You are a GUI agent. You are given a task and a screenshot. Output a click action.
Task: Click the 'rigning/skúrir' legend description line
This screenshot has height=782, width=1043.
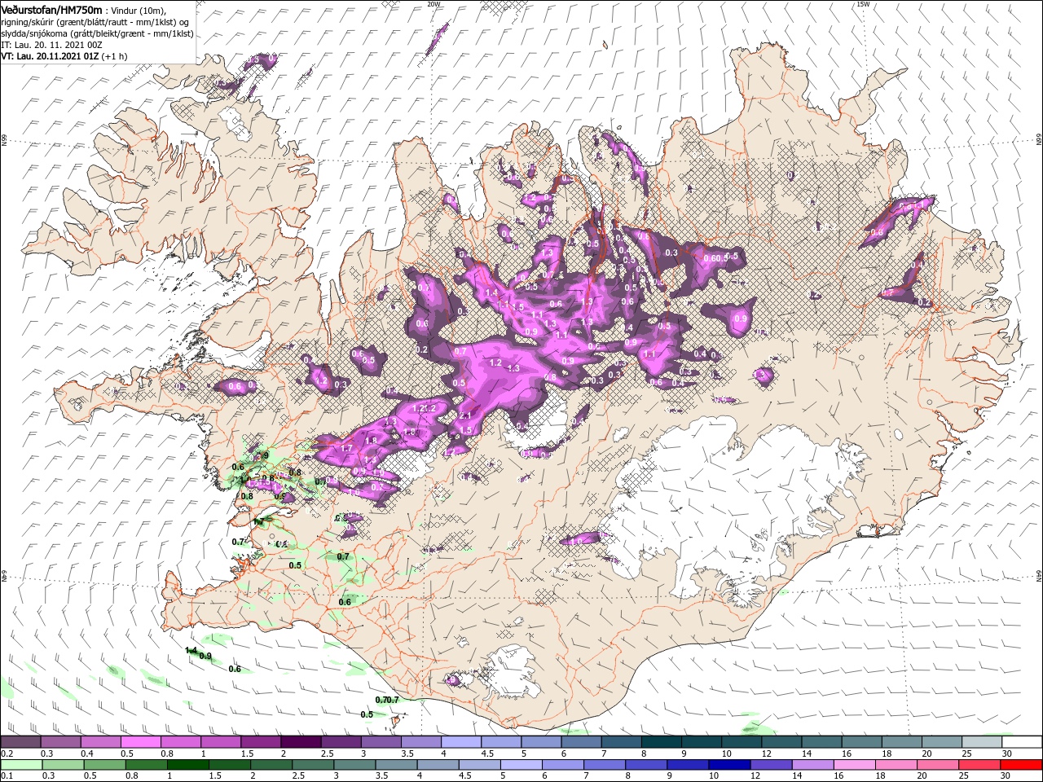pyautogui.click(x=95, y=21)
